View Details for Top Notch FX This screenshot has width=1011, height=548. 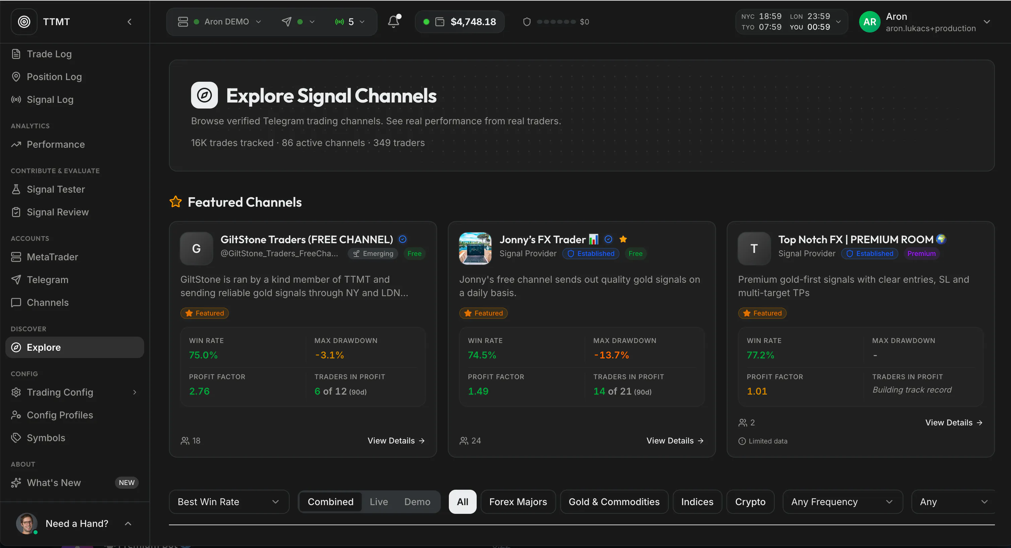[x=954, y=422]
